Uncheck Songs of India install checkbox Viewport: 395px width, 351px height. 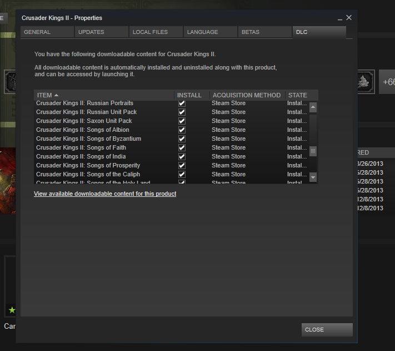(182, 156)
